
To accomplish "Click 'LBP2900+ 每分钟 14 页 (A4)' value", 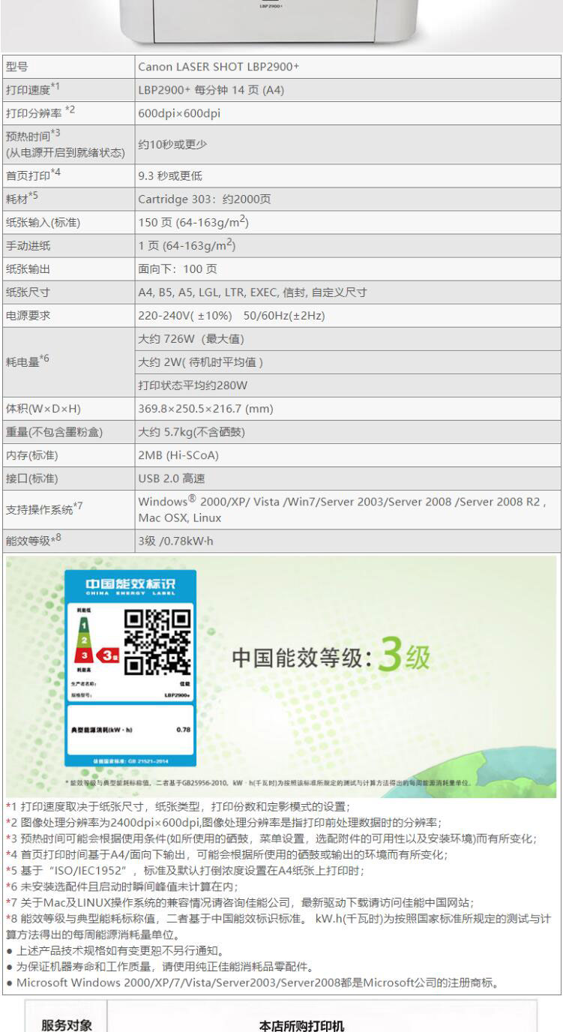I will [211, 91].
